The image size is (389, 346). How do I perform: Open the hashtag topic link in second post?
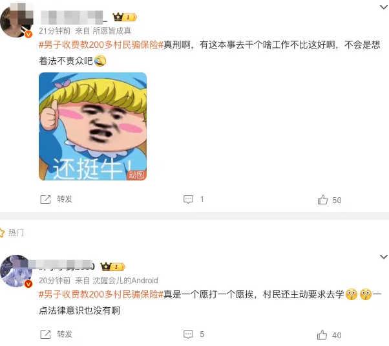click(101, 294)
